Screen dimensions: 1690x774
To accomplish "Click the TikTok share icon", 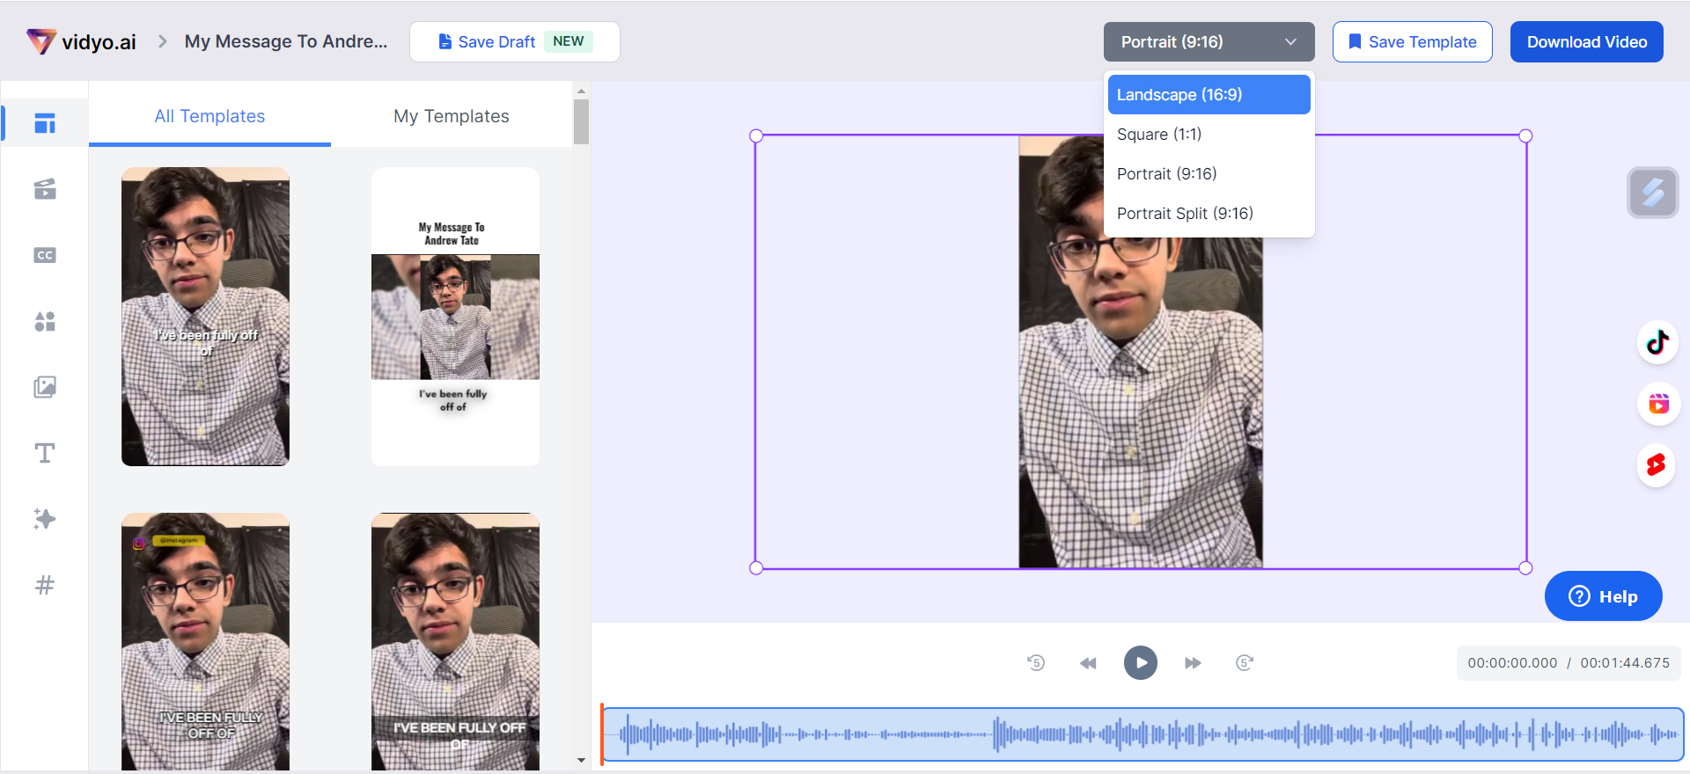I will pyautogui.click(x=1658, y=342).
